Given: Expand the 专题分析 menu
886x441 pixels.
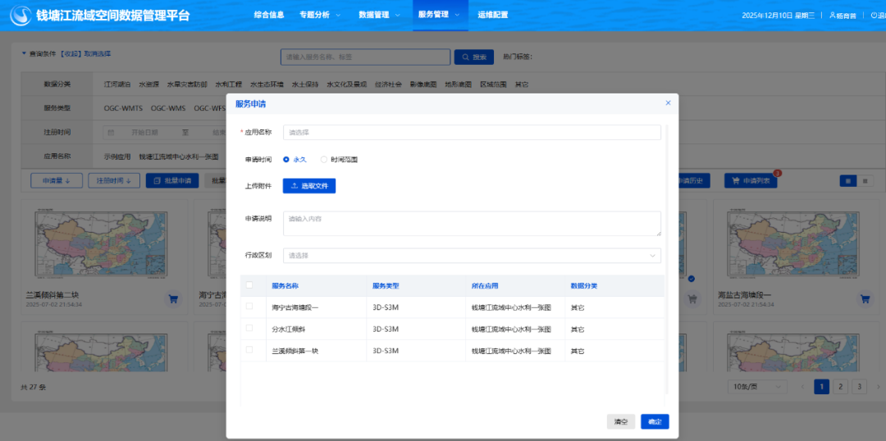Looking at the screenshot, I should (320, 16).
